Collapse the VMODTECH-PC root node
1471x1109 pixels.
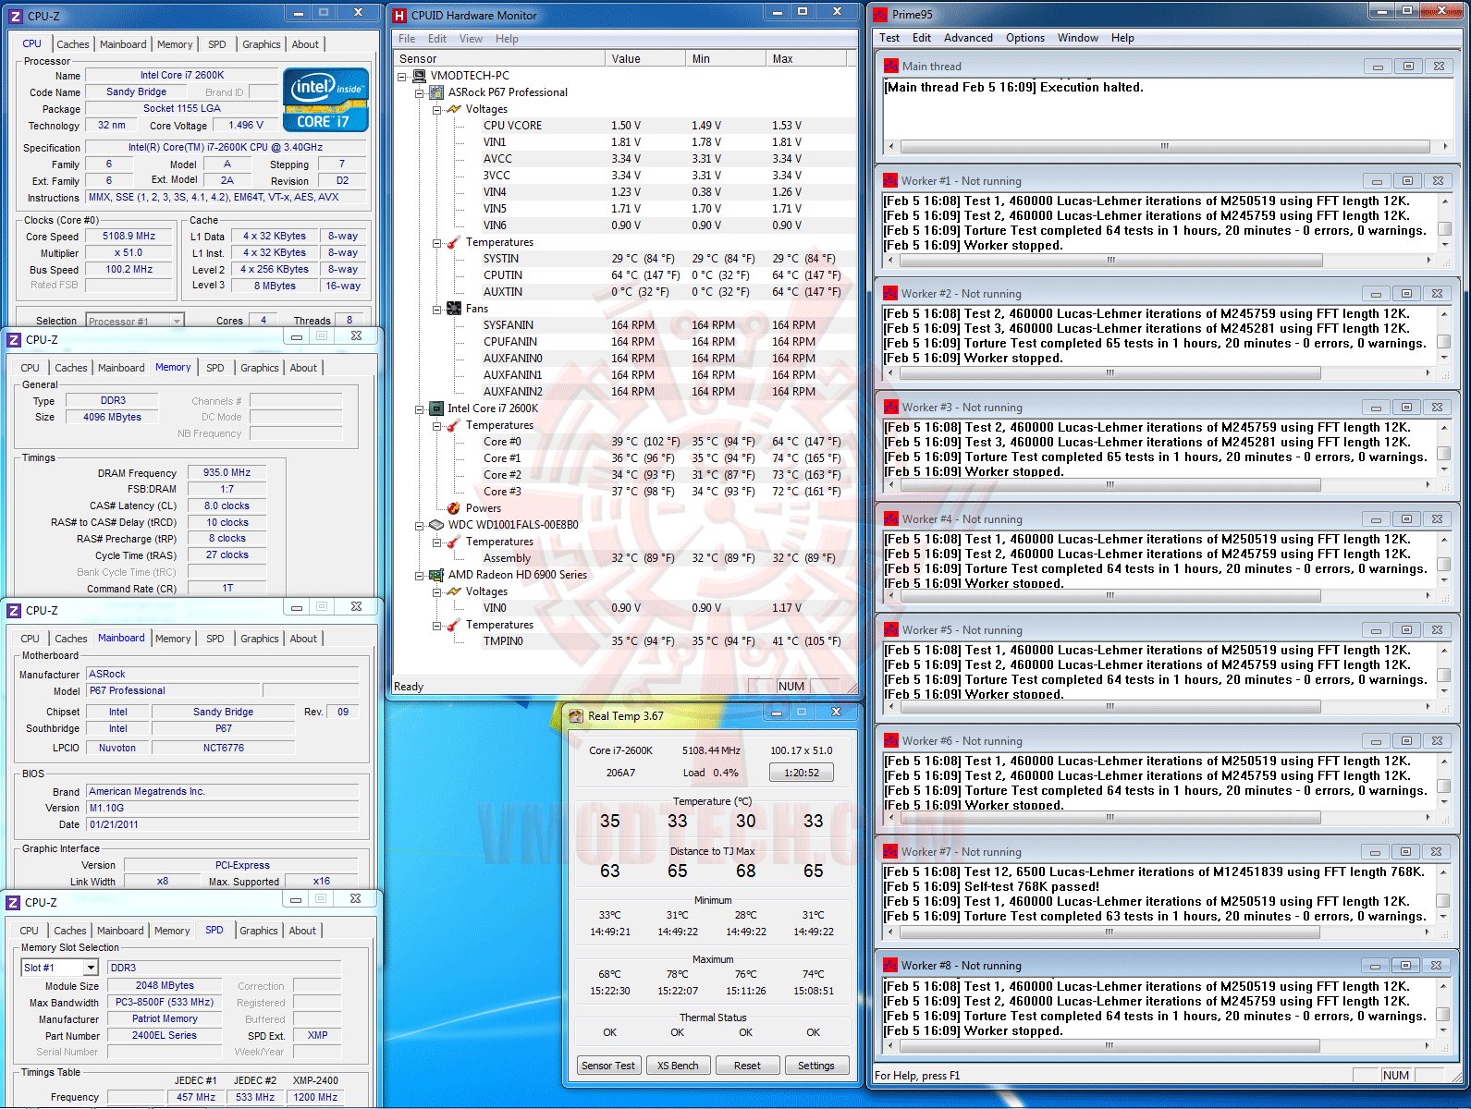coord(402,76)
